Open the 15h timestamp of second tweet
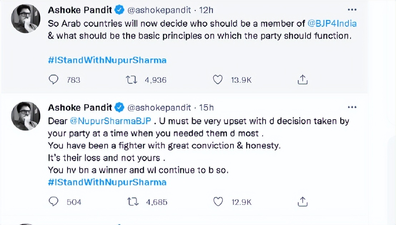The height and width of the screenshot is (225, 396). pyautogui.click(x=207, y=107)
